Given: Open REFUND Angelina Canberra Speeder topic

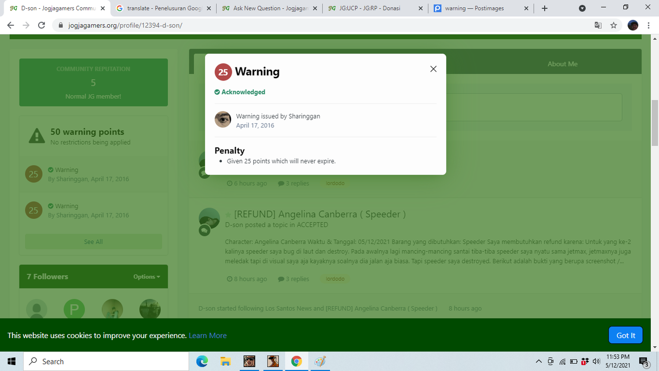Looking at the screenshot, I should [320, 214].
